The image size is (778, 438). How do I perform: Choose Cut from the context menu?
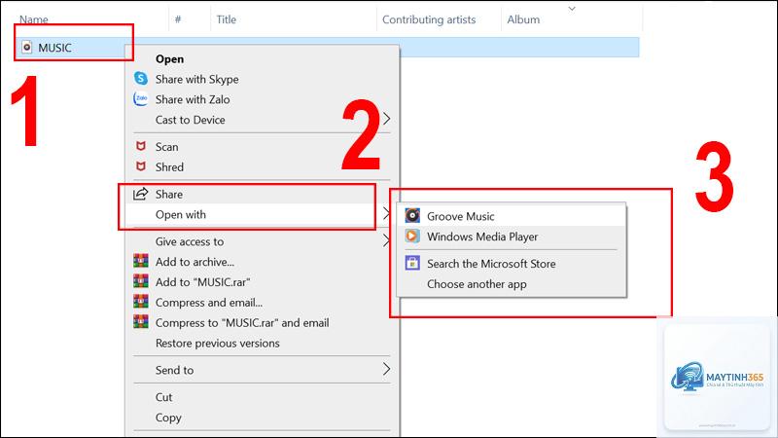(163, 397)
